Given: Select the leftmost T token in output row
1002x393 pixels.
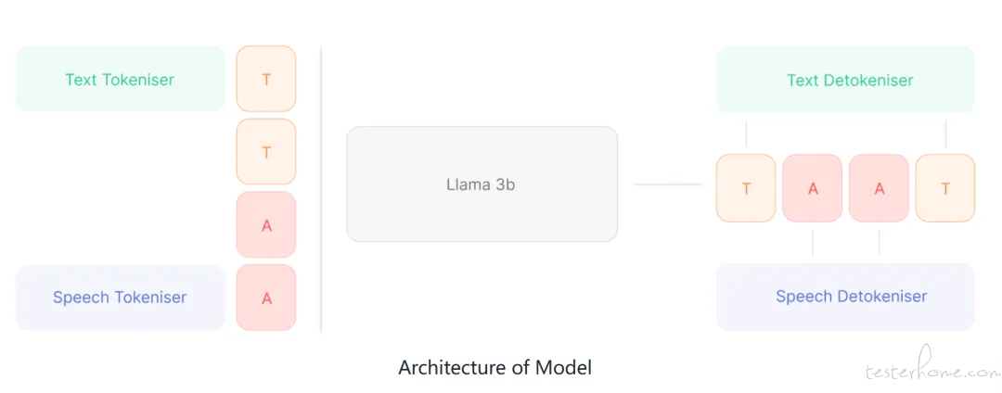Looking at the screenshot, I should click(746, 188).
